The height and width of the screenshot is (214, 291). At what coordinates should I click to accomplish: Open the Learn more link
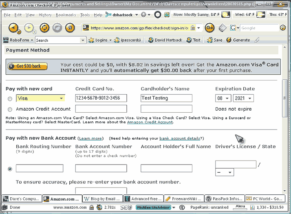[90, 138]
